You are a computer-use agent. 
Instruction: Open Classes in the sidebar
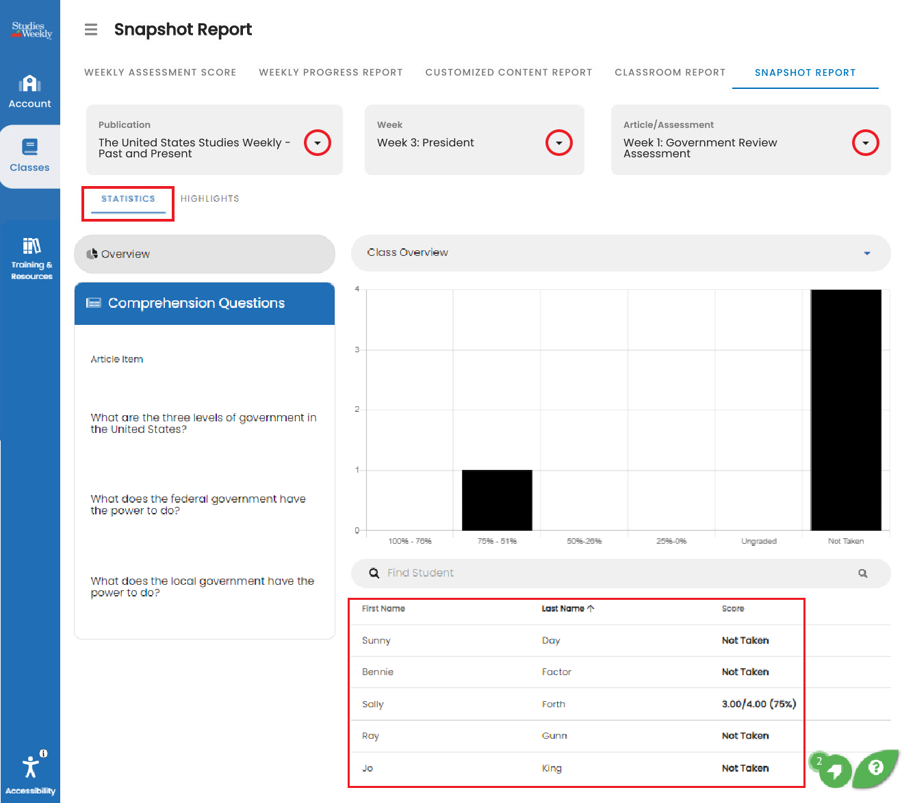pyautogui.click(x=29, y=156)
